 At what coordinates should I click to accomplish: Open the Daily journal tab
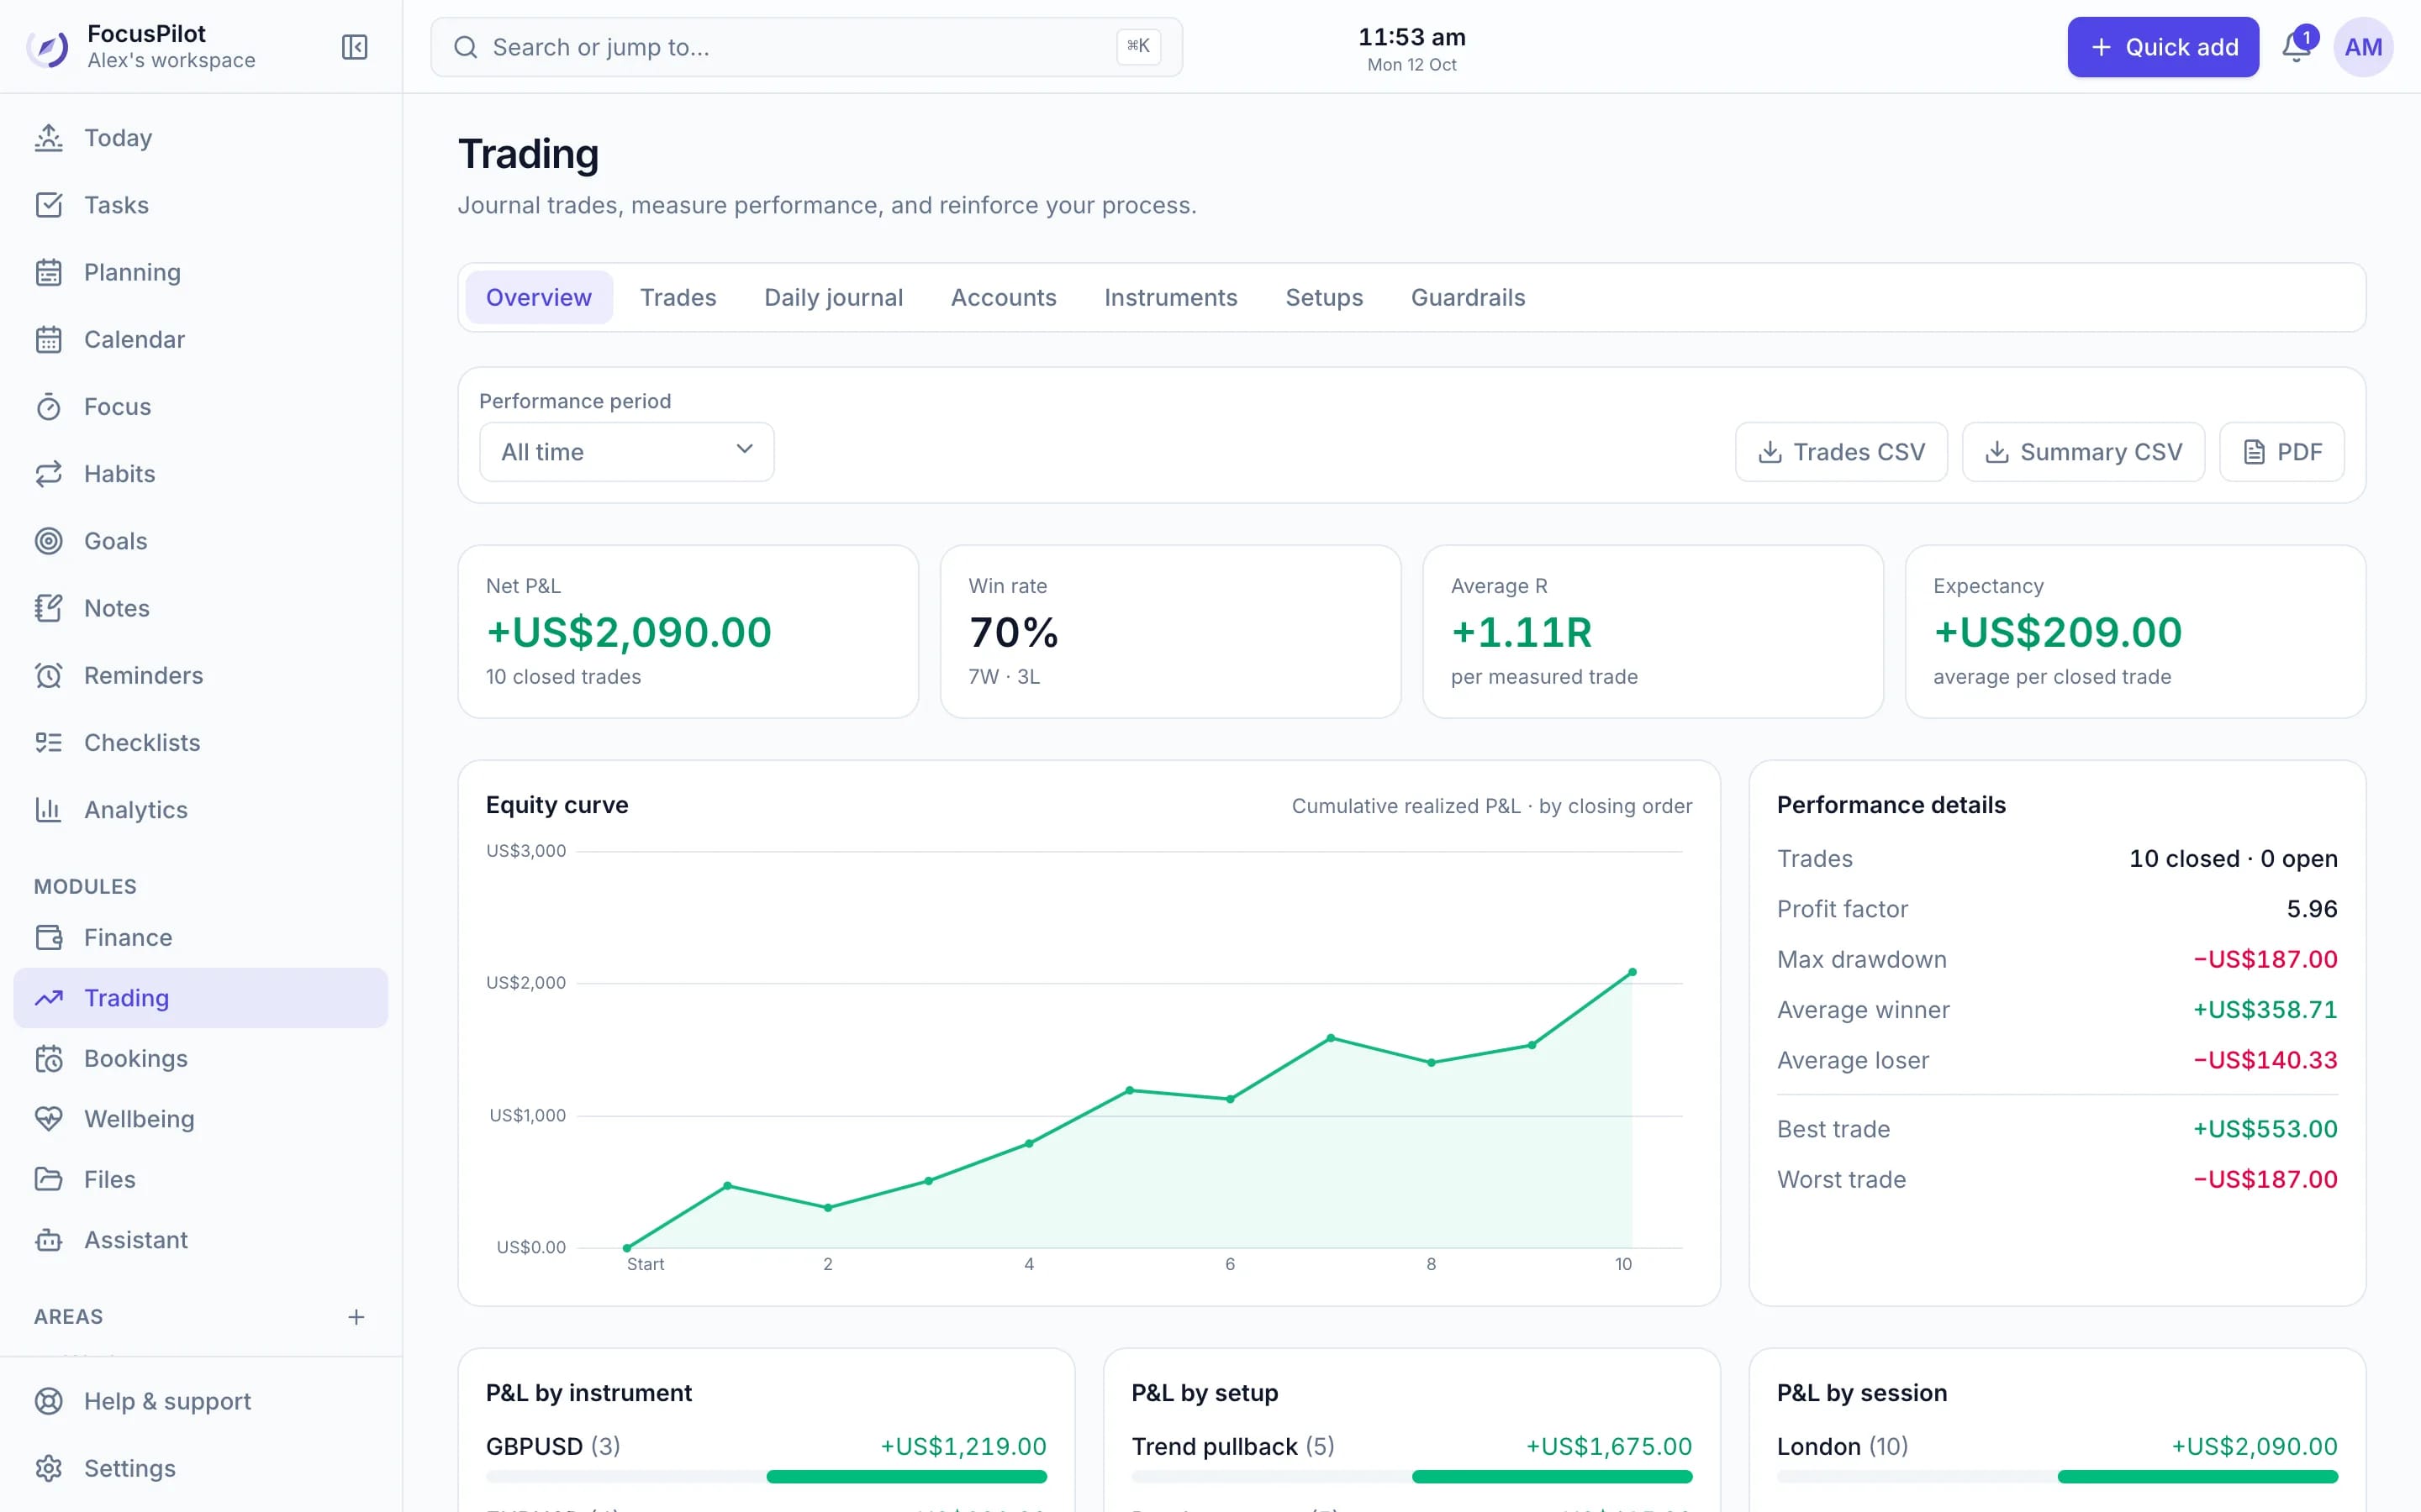pyautogui.click(x=833, y=297)
